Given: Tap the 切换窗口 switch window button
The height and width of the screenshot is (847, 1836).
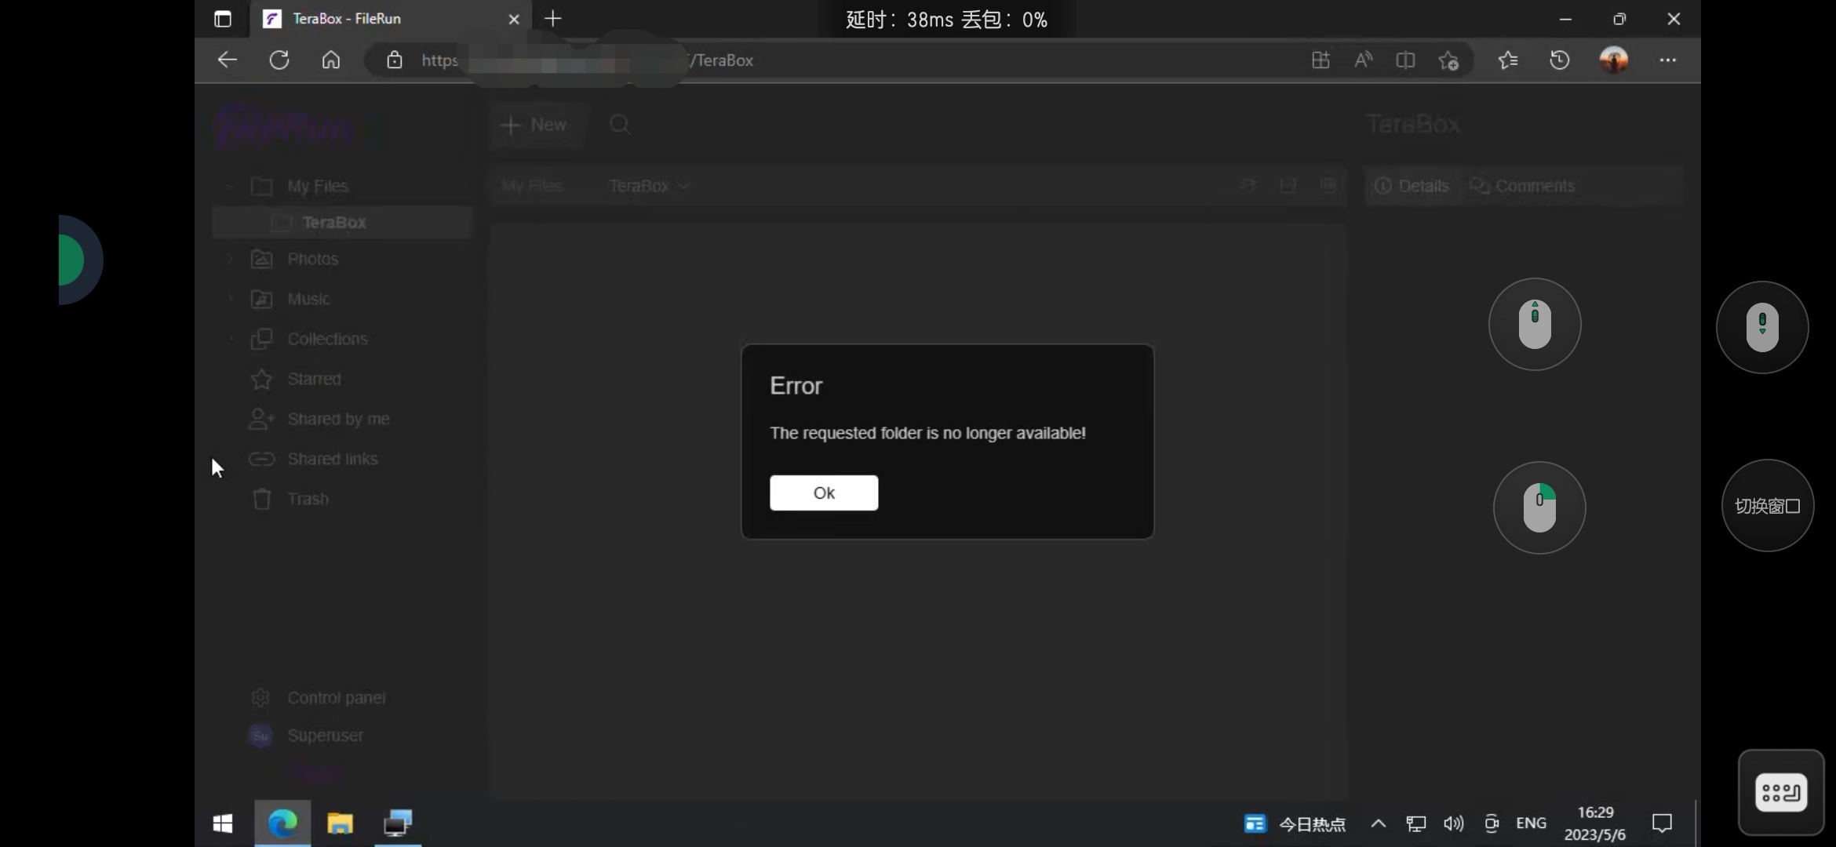Looking at the screenshot, I should 1767,506.
